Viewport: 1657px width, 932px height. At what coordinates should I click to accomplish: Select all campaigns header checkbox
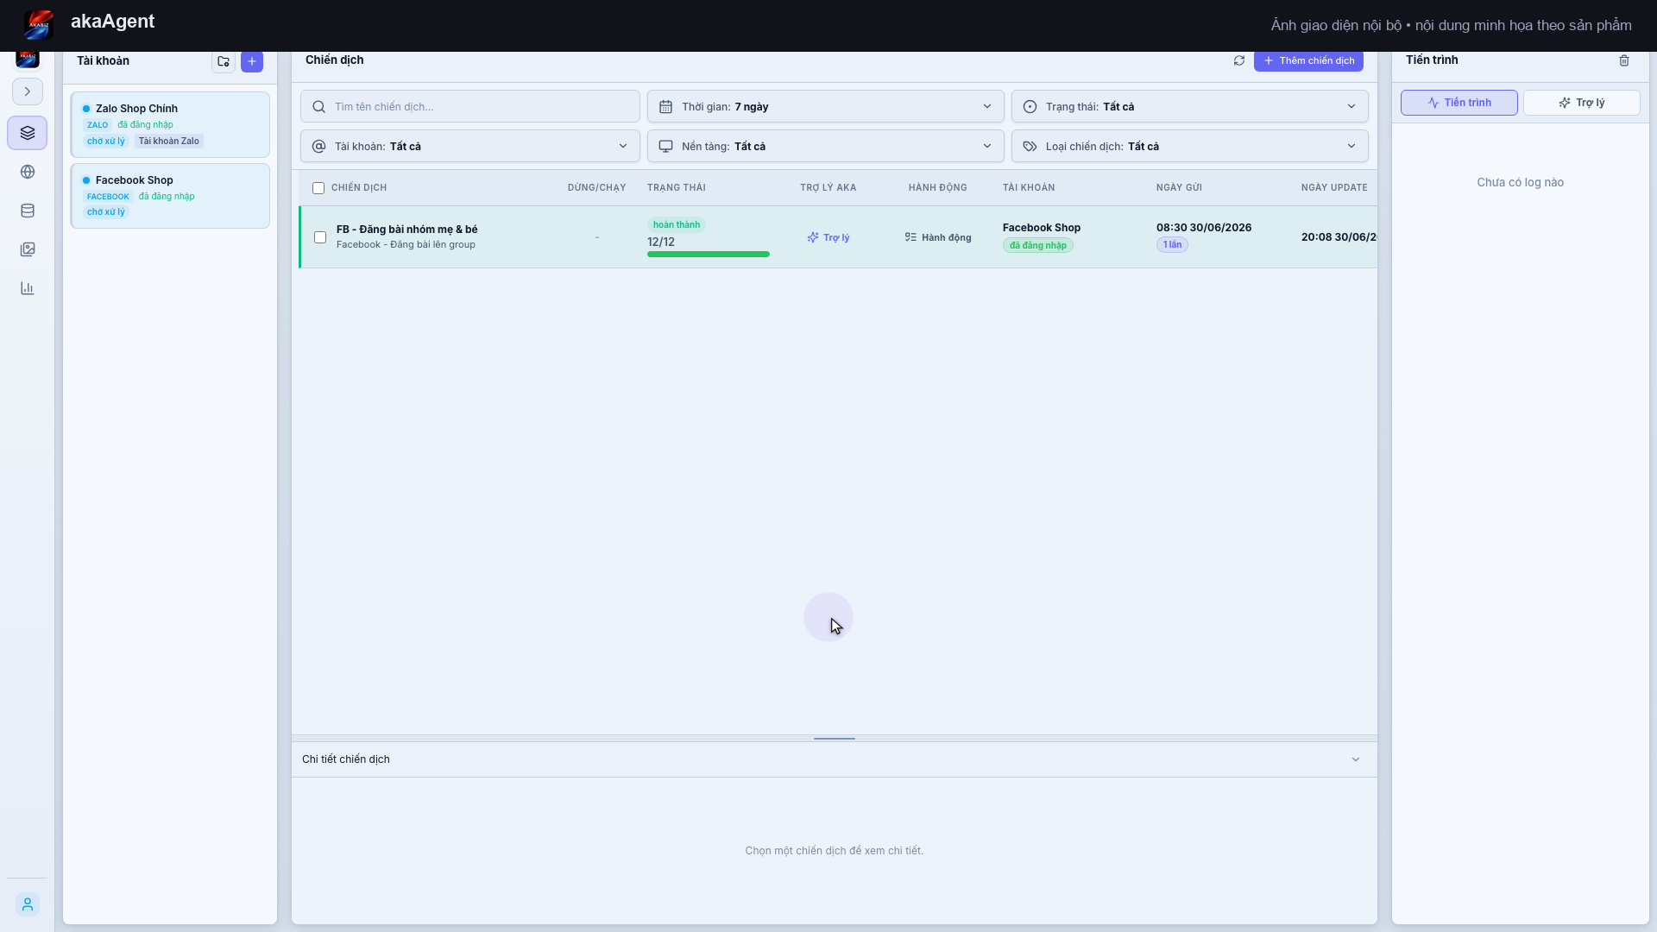coord(318,188)
